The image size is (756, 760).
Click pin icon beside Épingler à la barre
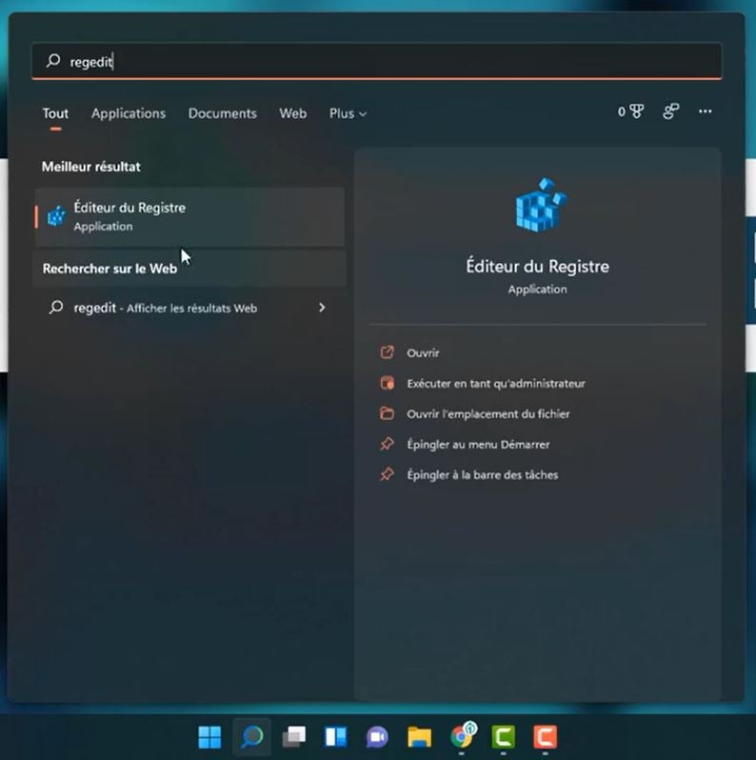(387, 474)
